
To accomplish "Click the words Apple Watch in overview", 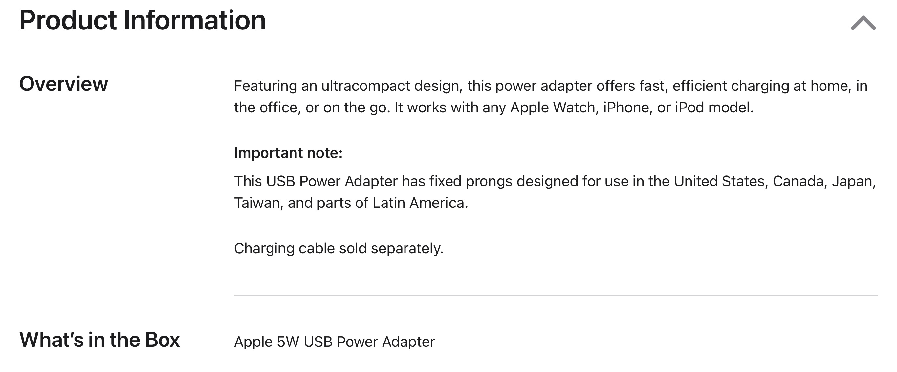I will pyautogui.click(x=552, y=108).
